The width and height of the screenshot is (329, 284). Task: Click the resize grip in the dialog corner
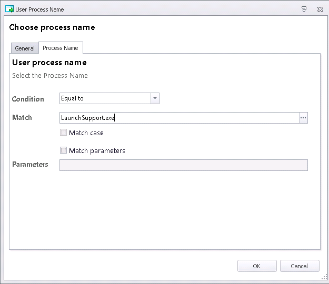(x=324, y=277)
